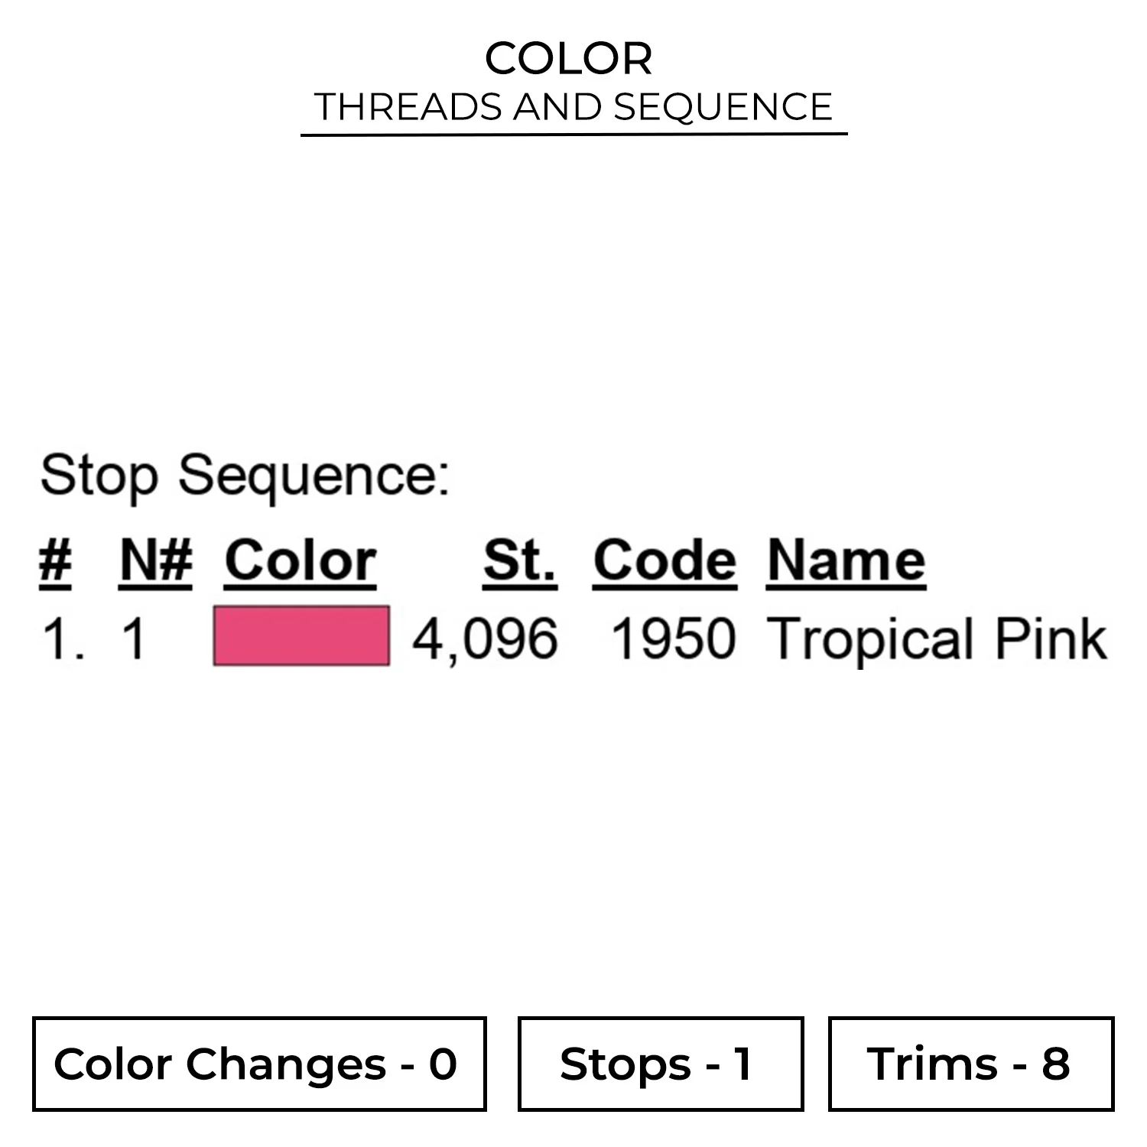Select needle number 1 under N# column
This screenshot has height=1147, width=1147.
point(134,638)
